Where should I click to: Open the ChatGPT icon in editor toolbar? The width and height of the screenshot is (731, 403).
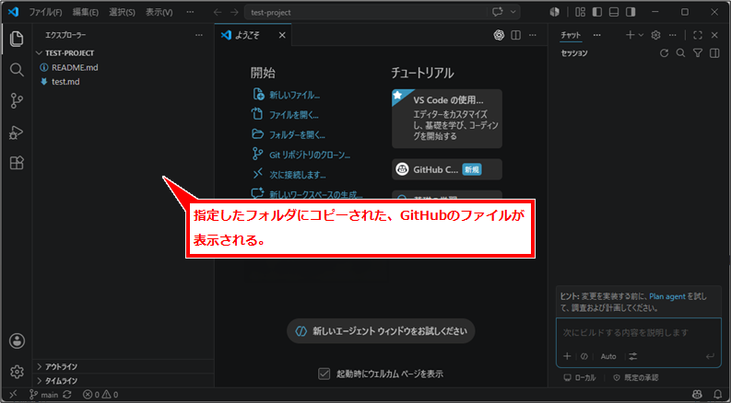(499, 35)
